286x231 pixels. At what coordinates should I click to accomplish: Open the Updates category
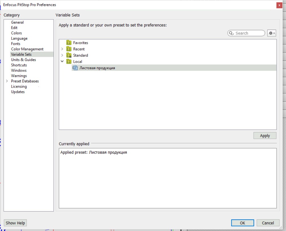click(18, 92)
